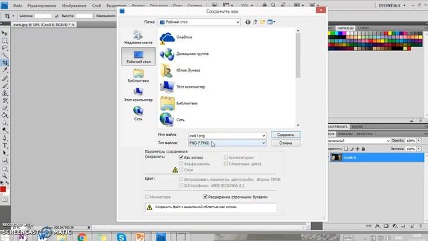The width and height of the screenshot is (428, 241).
Task: Open the file type PNG dropdown
Action: (263, 143)
